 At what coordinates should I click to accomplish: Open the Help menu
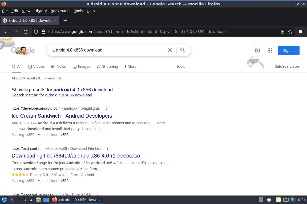(91, 11)
